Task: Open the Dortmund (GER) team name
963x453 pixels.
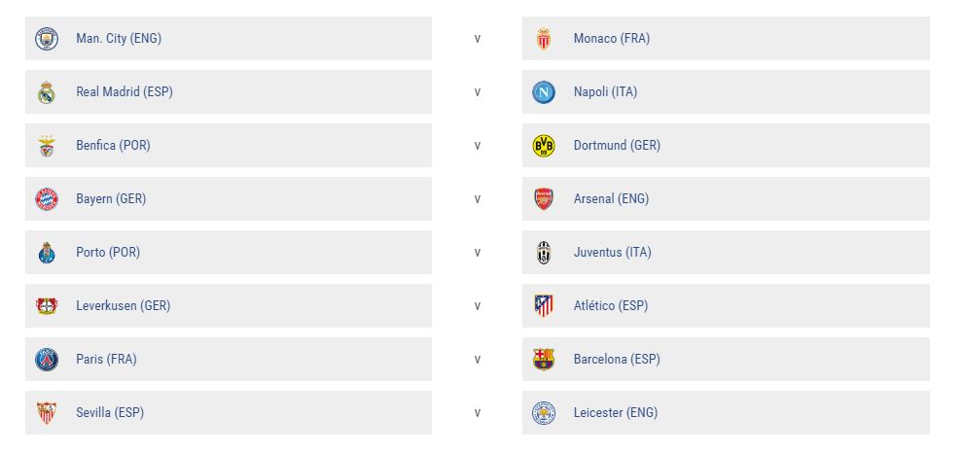Action: [617, 146]
